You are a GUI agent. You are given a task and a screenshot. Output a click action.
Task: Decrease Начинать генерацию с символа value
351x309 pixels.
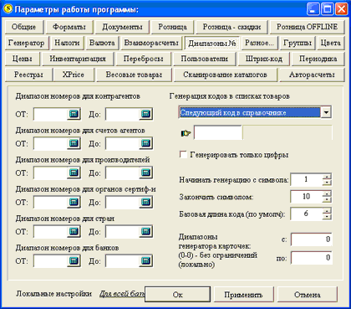[327, 183]
